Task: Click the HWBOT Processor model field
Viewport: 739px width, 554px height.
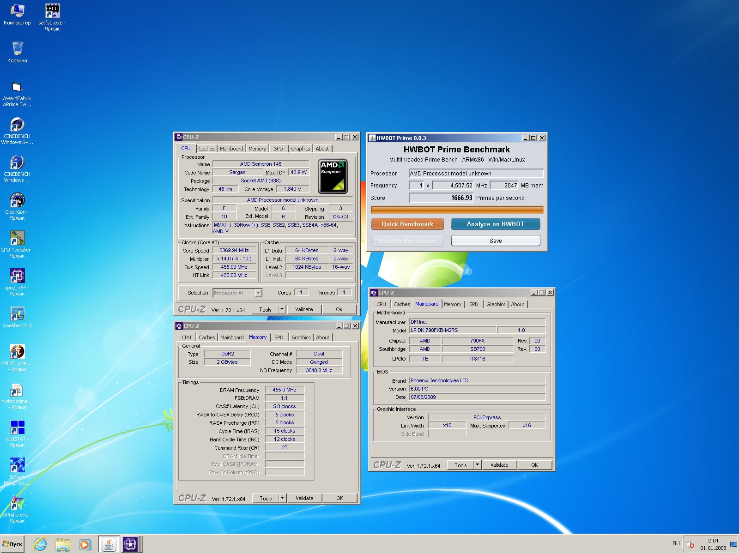Action: tap(477, 174)
